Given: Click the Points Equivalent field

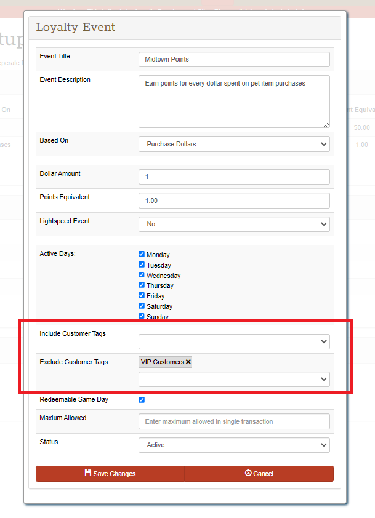Looking at the screenshot, I should 234,201.
